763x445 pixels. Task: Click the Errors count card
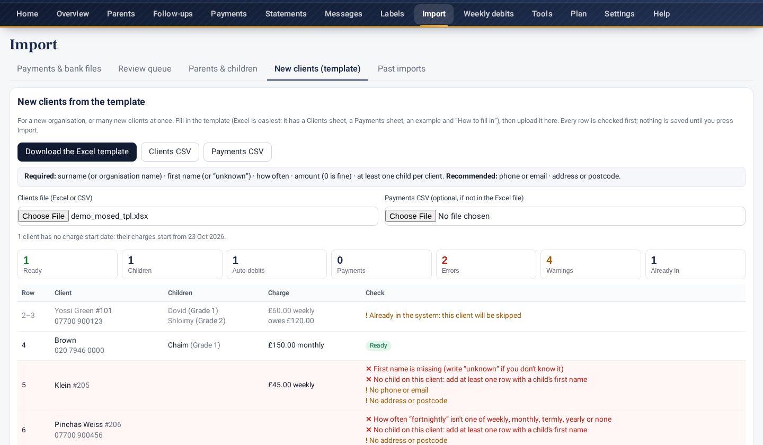486,264
